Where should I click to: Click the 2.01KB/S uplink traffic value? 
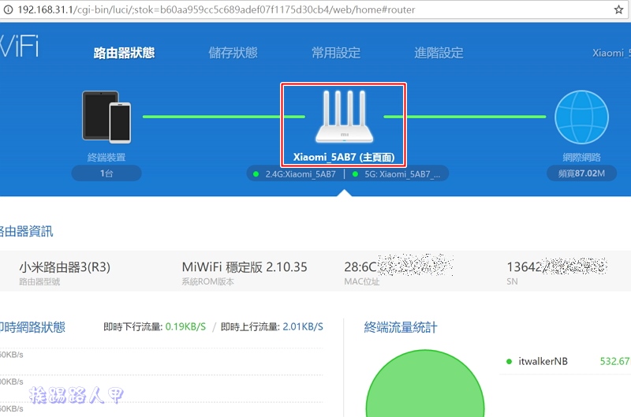click(303, 326)
